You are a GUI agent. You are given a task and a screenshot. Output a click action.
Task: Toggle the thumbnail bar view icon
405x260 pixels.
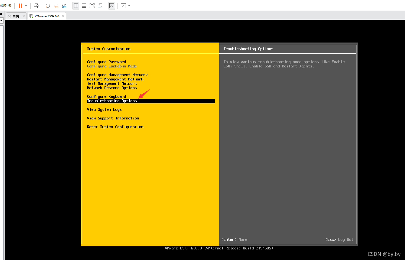[x=84, y=6]
